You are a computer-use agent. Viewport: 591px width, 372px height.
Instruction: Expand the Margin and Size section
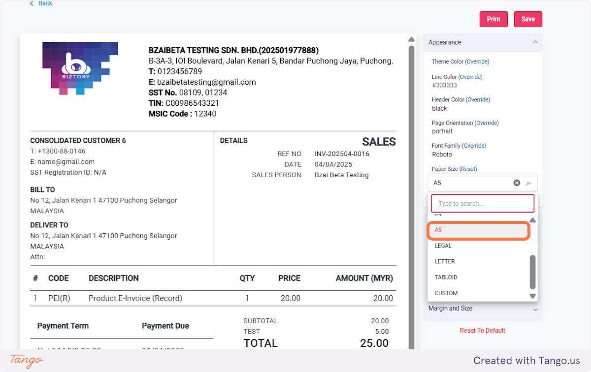pyautogui.click(x=535, y=309)
